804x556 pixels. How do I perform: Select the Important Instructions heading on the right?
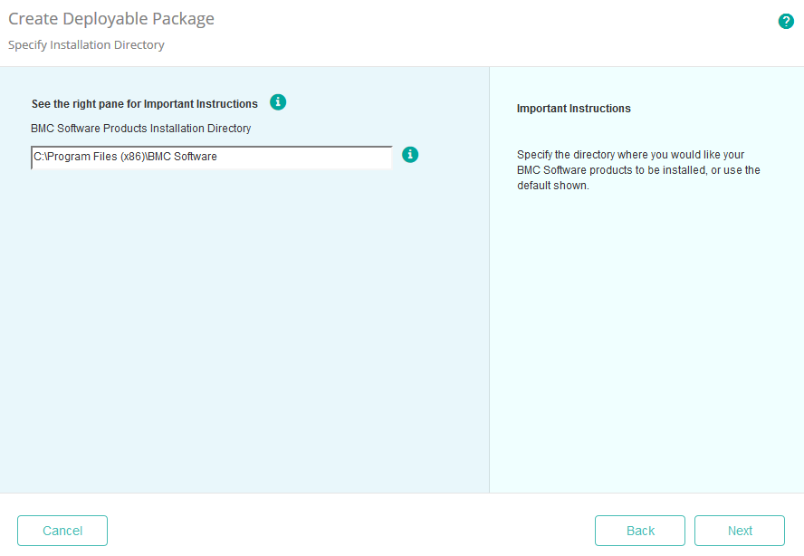click(573, 108)
